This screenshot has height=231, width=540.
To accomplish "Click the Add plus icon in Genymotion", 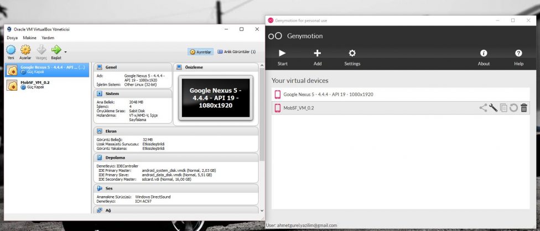I will 318,54.
